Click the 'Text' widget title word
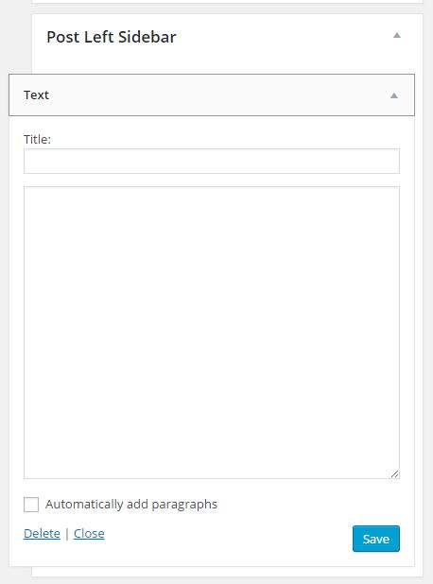 tap(36, 95)
